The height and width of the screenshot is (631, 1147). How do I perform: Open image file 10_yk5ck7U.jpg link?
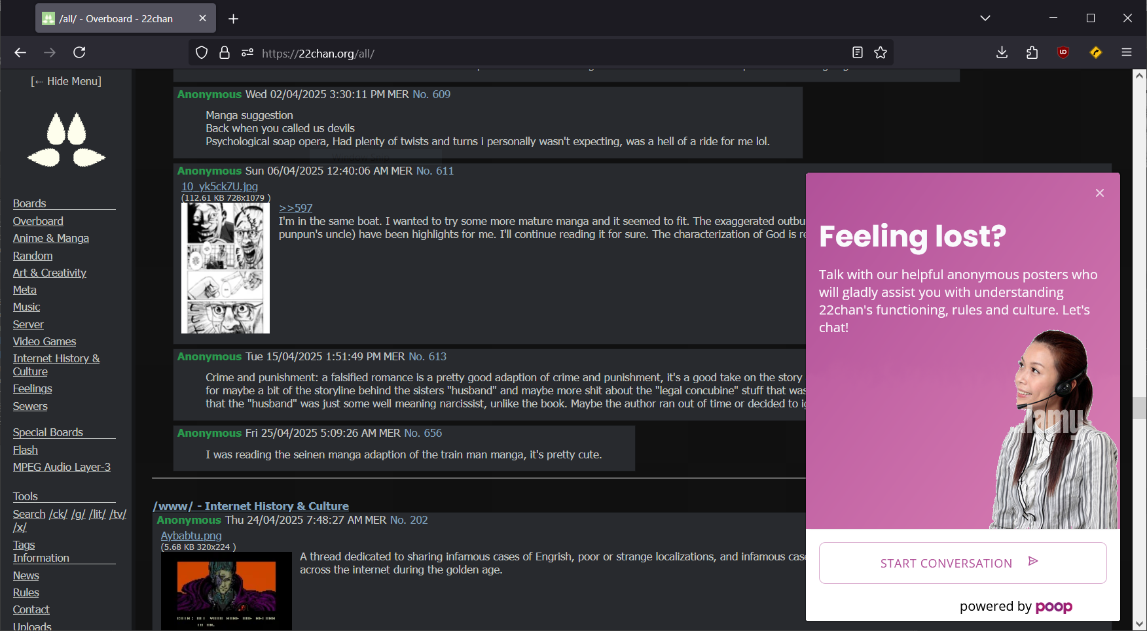219,186
